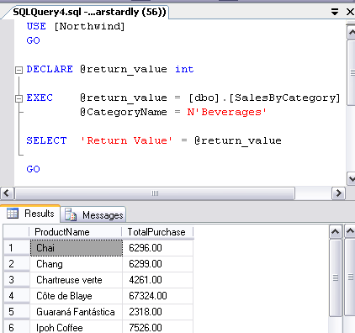The width and height of the screenshot is (355, 333).
Task: Click the 6296.00 value cell
Action: (158, 248)
